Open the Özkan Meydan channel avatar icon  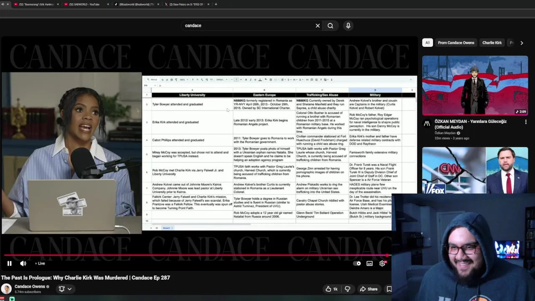427,123
